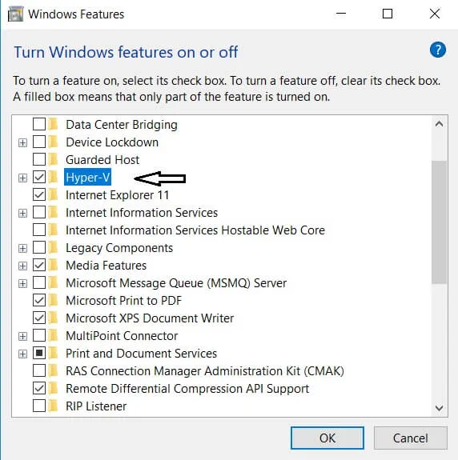
Task: Expand the Microsoft Message Queue Server node
Action: click(22, 284)
